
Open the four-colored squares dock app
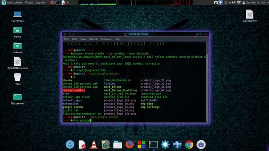click(142, 144)
